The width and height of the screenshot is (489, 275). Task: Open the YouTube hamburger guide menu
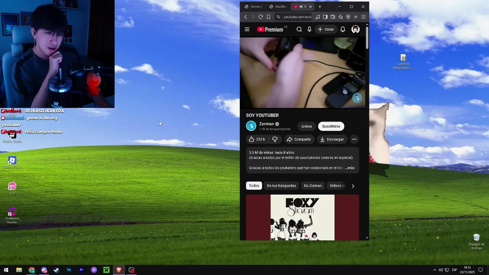247,29
